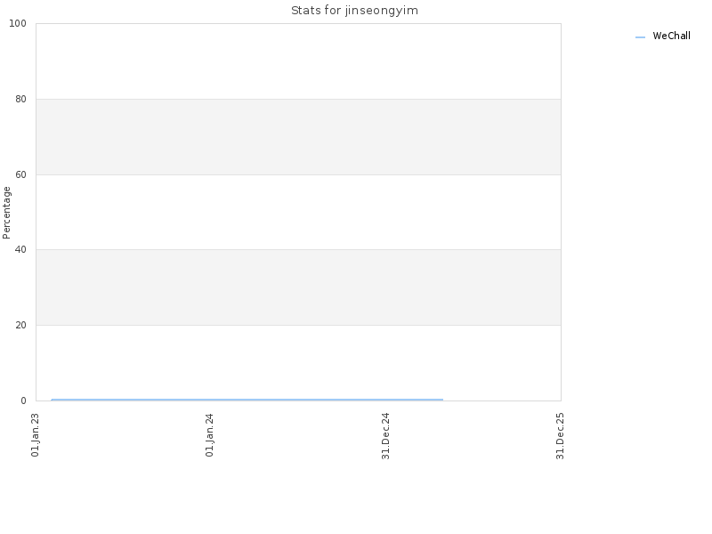Viewport: 712px width, 534px height.
Task: Click the 100 tick on the percentage axis
Action: (18, 24)
